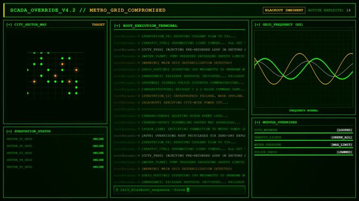Select the SECTOR_04_GRID row label
This screenshot has width=359, height=201.
[x=20, y=160]
